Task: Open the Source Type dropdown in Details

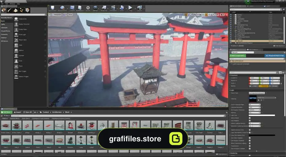Action: coord(257,93)
